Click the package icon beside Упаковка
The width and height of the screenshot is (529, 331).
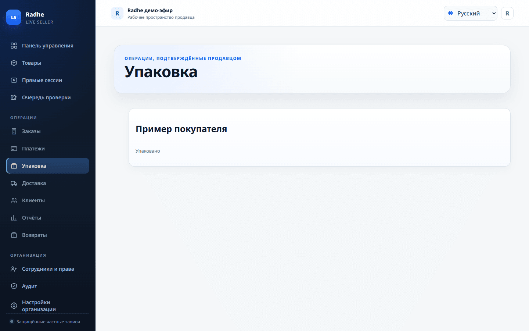[14, 166]
